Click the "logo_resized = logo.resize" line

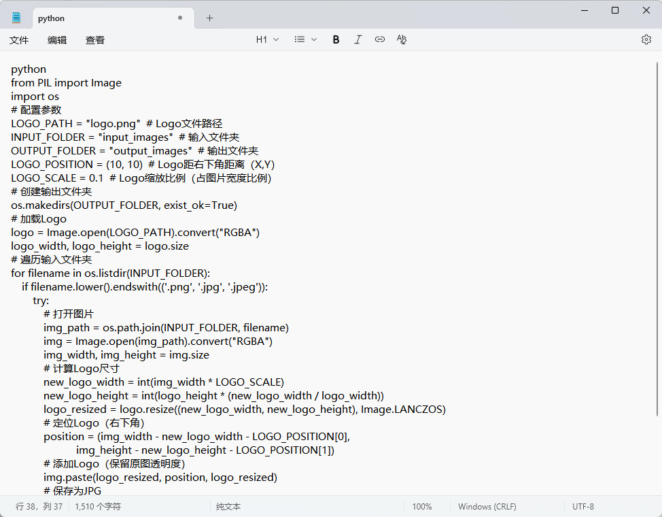245,410
